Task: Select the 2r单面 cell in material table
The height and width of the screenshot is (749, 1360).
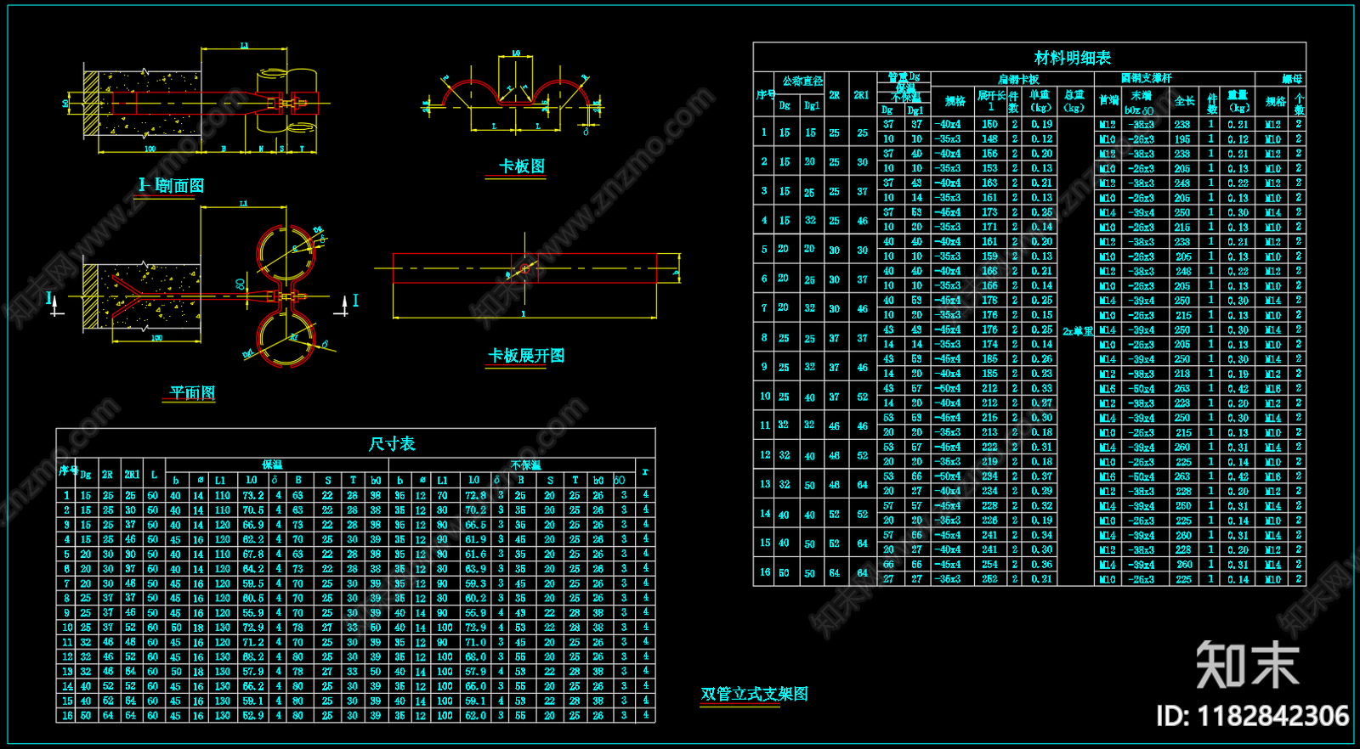Action: pos(1077,332)
